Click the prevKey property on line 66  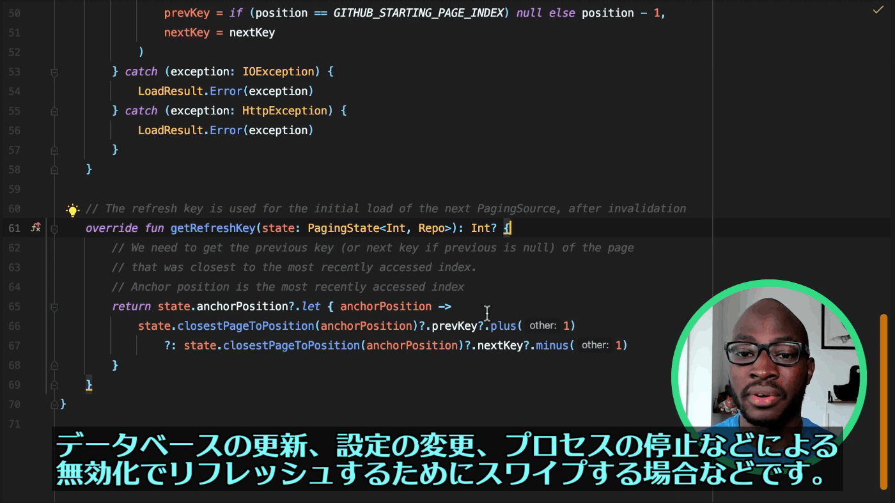coord(455,326)
